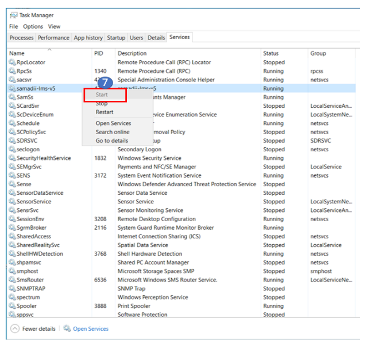The width and height of the screenshot is (390, 345).
Task: Click the Open Services icon at bottom
Action: coord(67,328)
